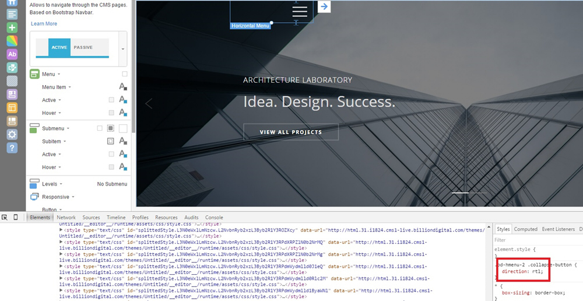Open the text lines icon in left sidebar
This screenshot has width=583, height=301.
pos(12,14)
